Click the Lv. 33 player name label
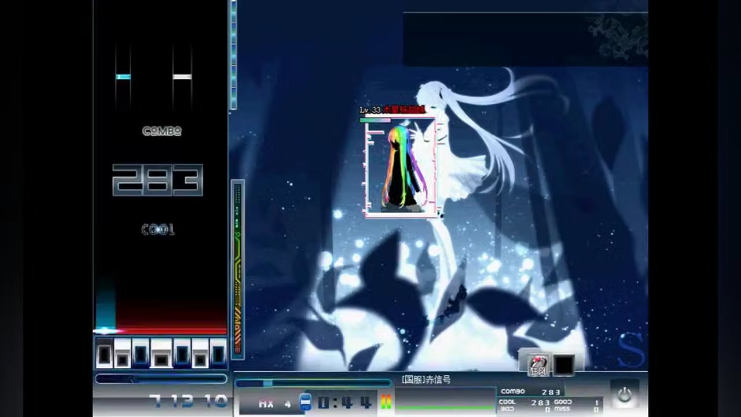 [392, 110]
